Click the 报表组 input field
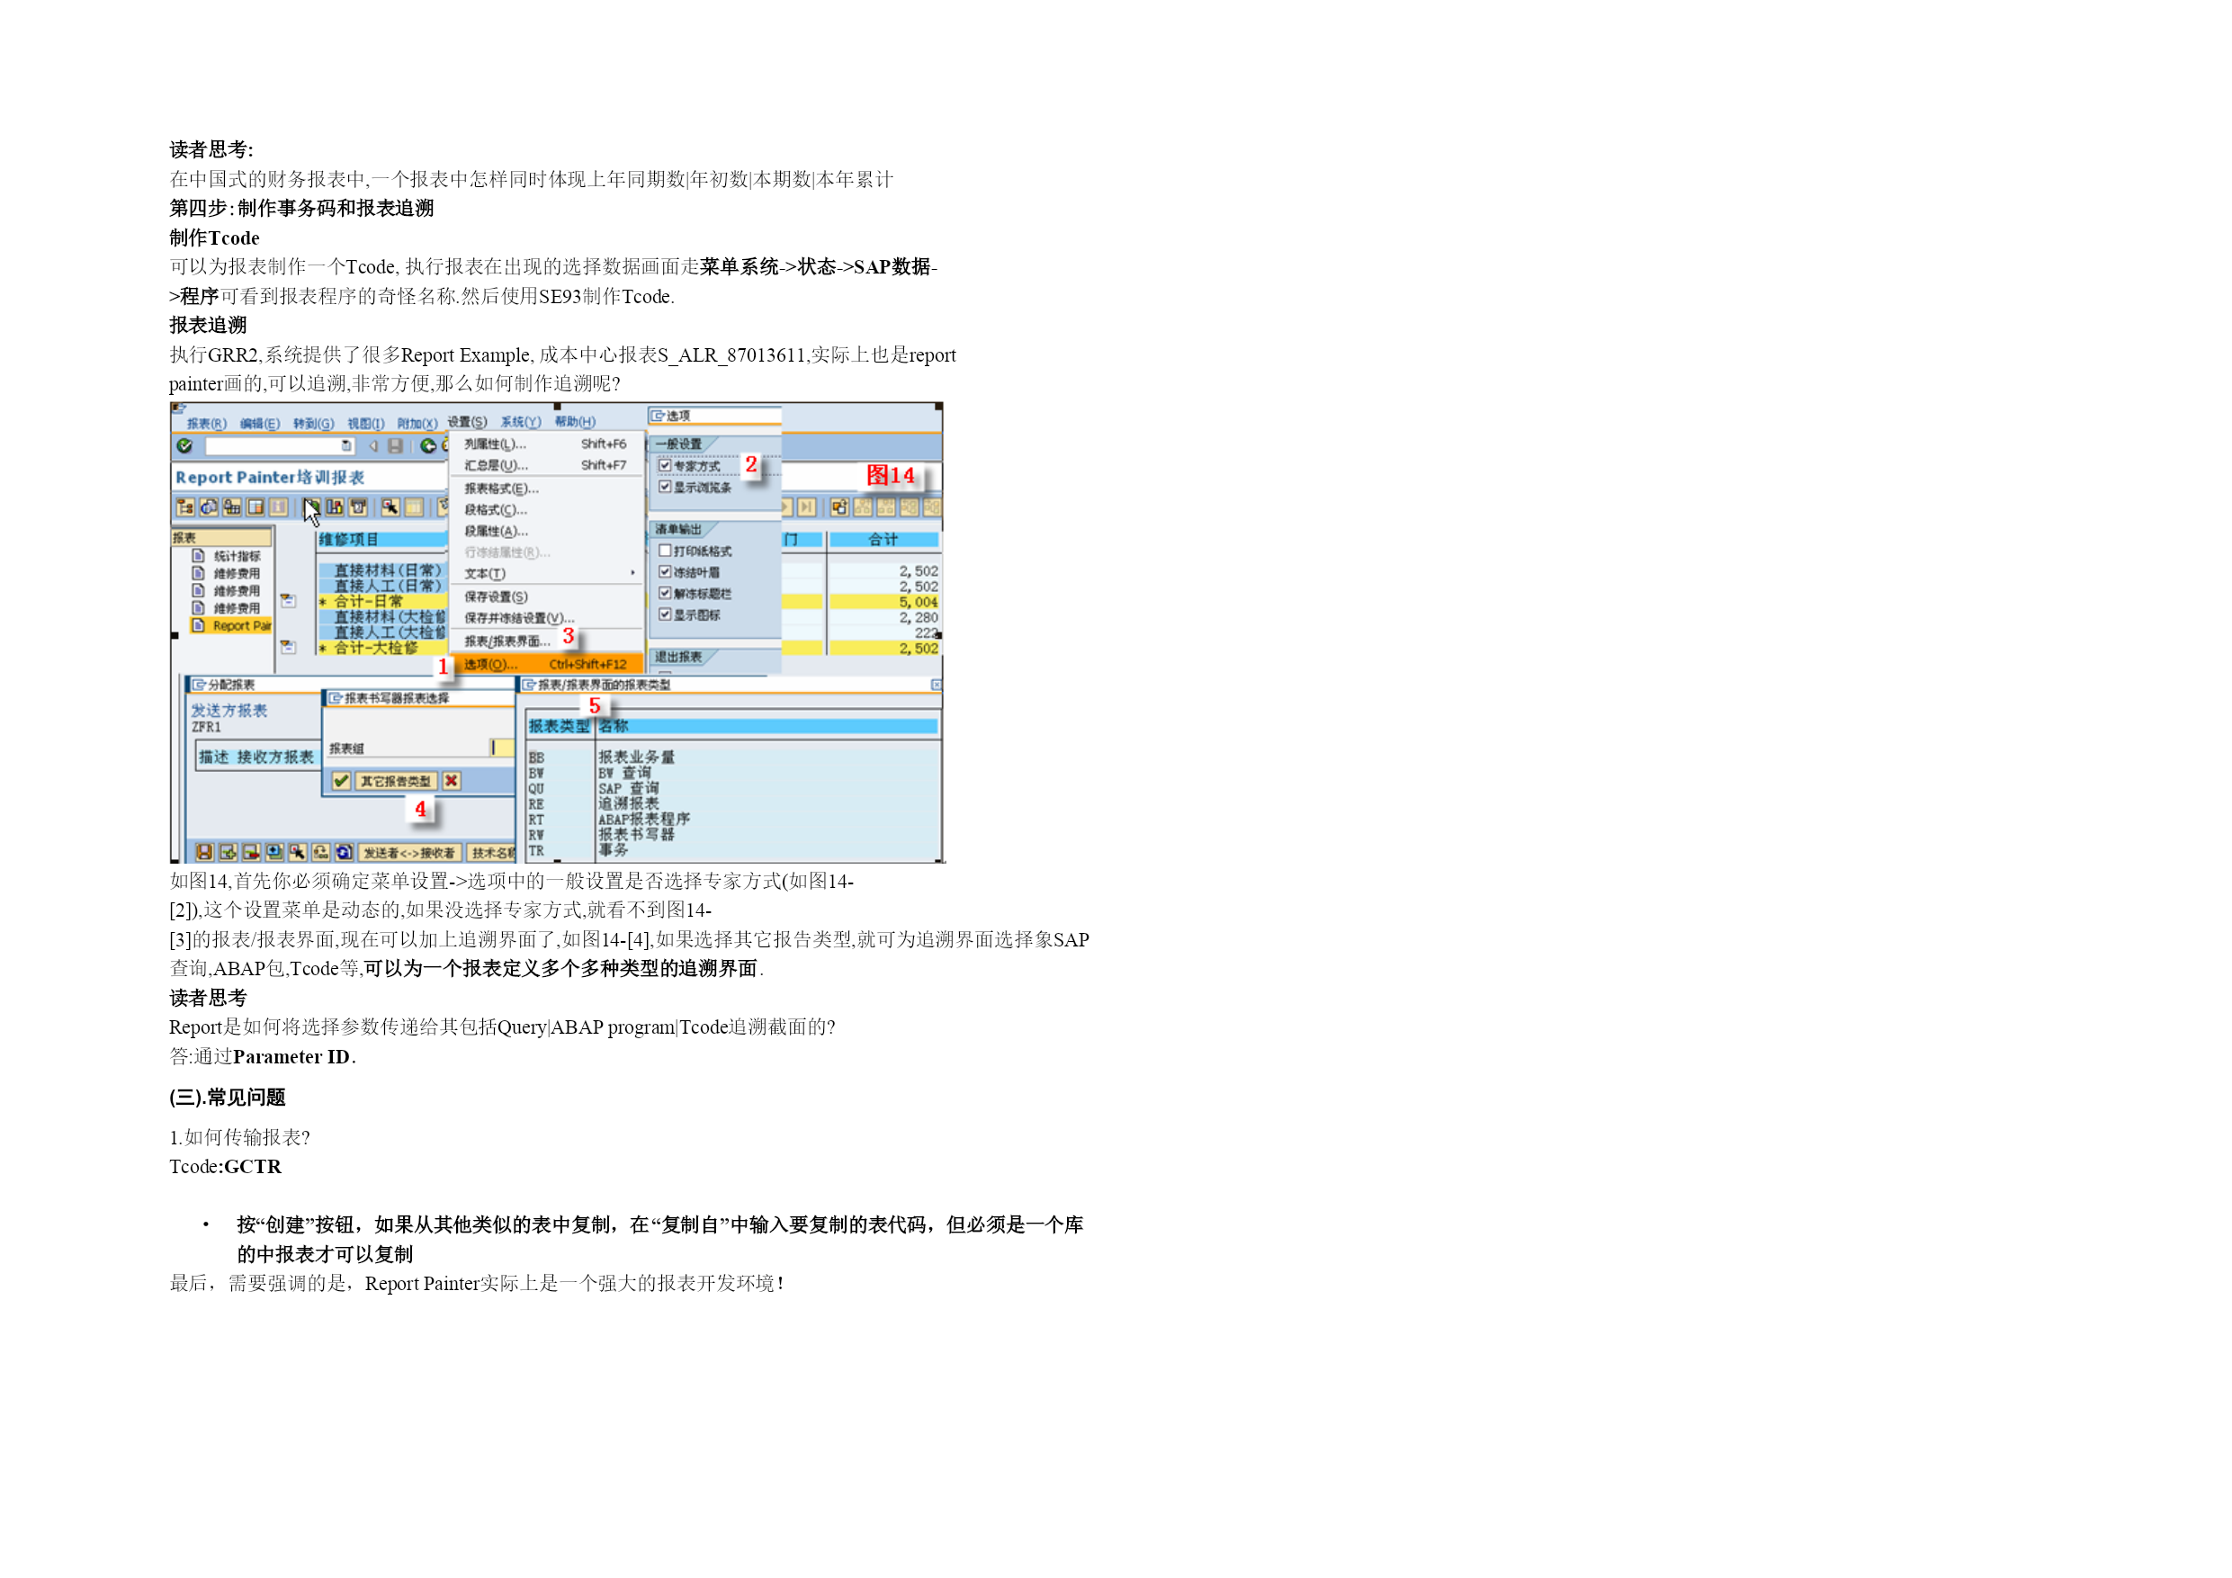This screenshot has width=2232, height=1578. (502, 748)
